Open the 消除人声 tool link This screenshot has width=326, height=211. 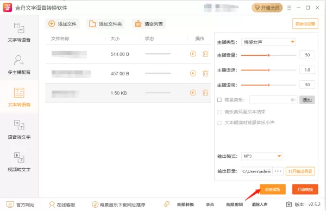[x=260, y=204]
